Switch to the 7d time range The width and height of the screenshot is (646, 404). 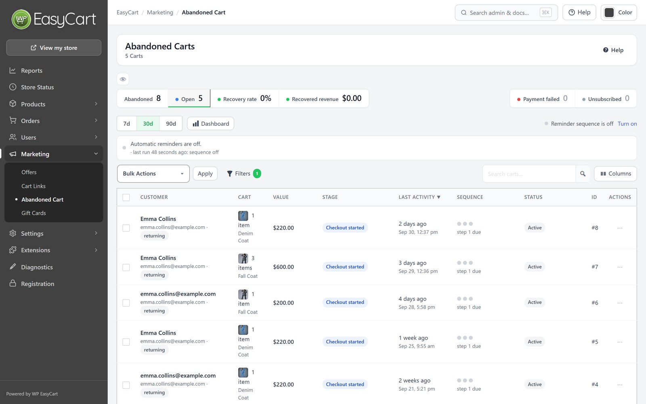[x=127, y=124]
